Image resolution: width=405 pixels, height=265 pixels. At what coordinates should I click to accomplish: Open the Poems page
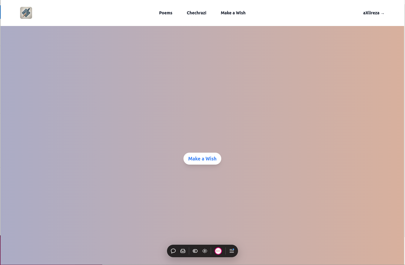pyautogui.click(x=166, y=13)
